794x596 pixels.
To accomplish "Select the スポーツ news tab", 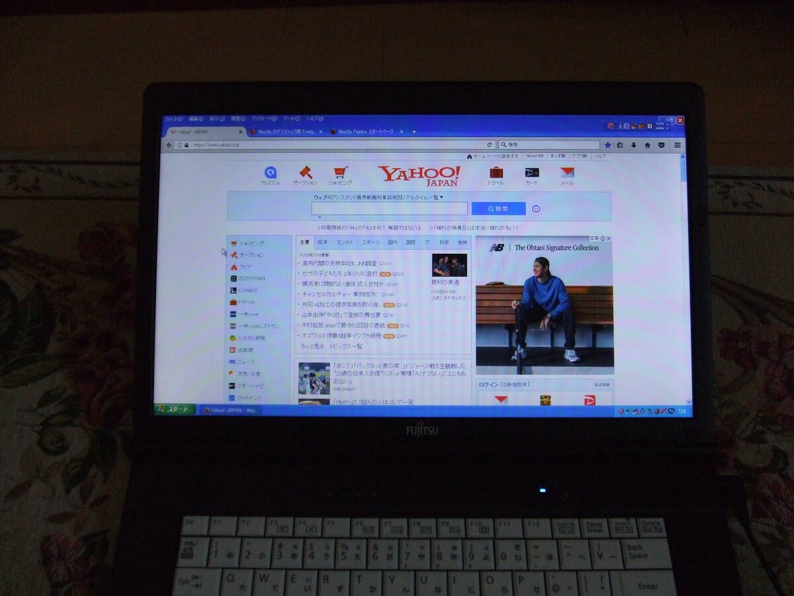I will coord(371,242).
